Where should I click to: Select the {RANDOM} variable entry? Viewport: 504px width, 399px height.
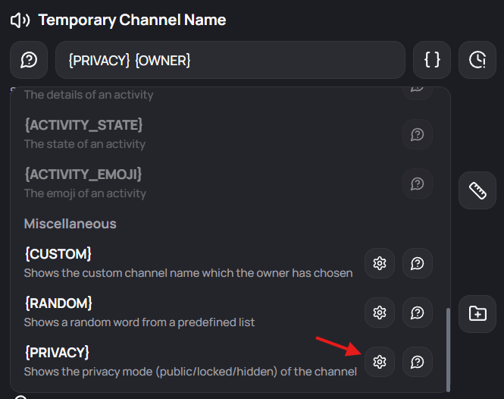pyautogui.click(x=58, y=303)
